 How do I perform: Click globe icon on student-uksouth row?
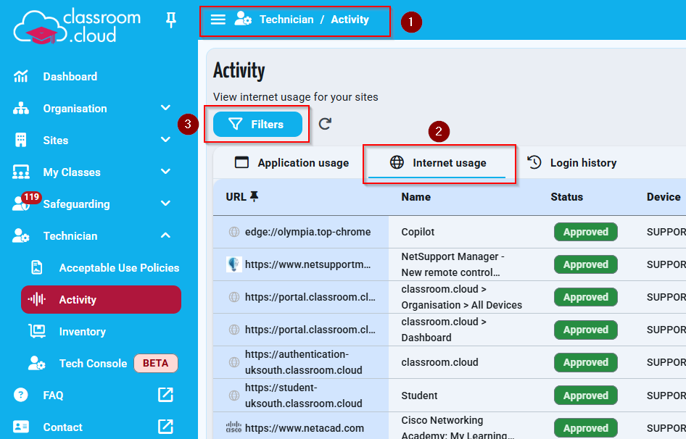(234, 396)
